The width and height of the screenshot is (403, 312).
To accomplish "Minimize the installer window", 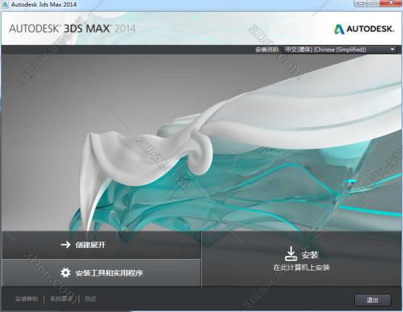I will (x=361, y=3).
